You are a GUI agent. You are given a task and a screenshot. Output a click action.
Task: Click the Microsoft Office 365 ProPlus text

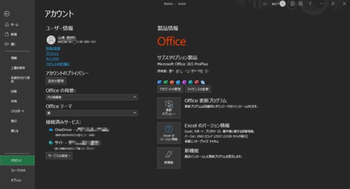[x=182, y=64]
